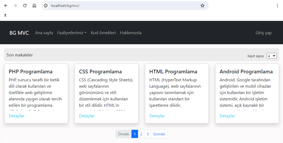283x143 pixels.
Task: Open Kod örnekleri nav item
Action: point(103,33)
